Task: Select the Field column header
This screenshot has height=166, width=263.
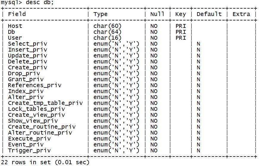Action: (x=17, y=14)
